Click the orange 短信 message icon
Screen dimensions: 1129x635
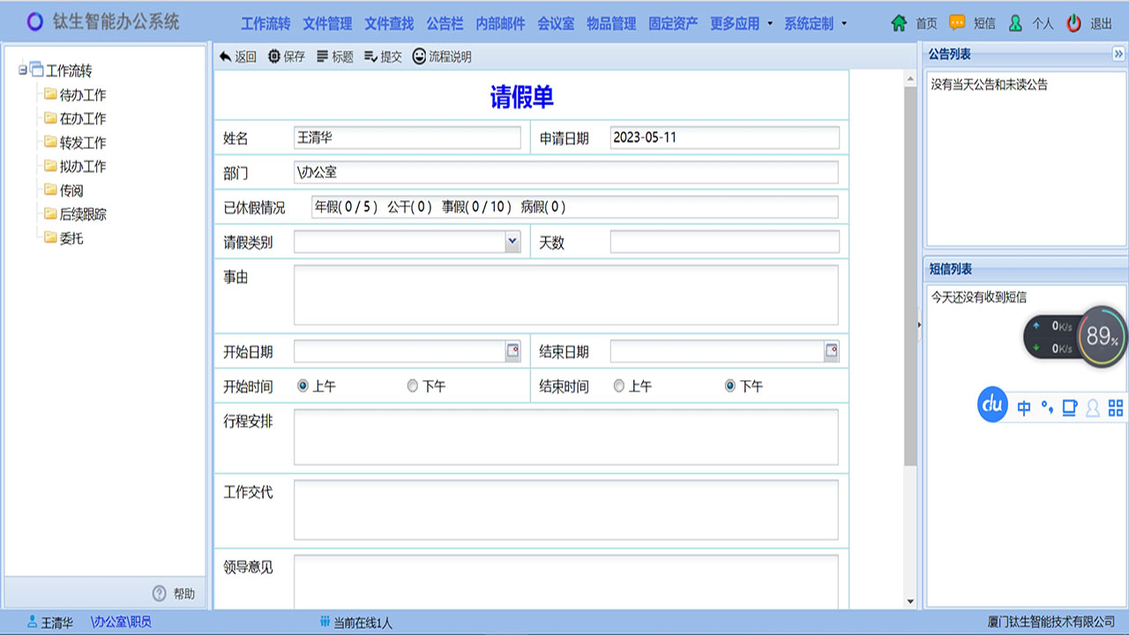[957, 24]
